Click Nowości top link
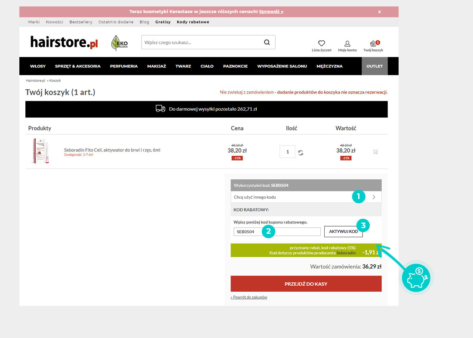 (55, 22)
